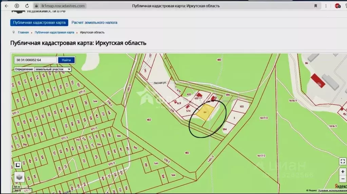This screenshot has height=194, width=347.
Task: Select the 'Публичная кадастровая карта' tab
Action: (39, 22)
